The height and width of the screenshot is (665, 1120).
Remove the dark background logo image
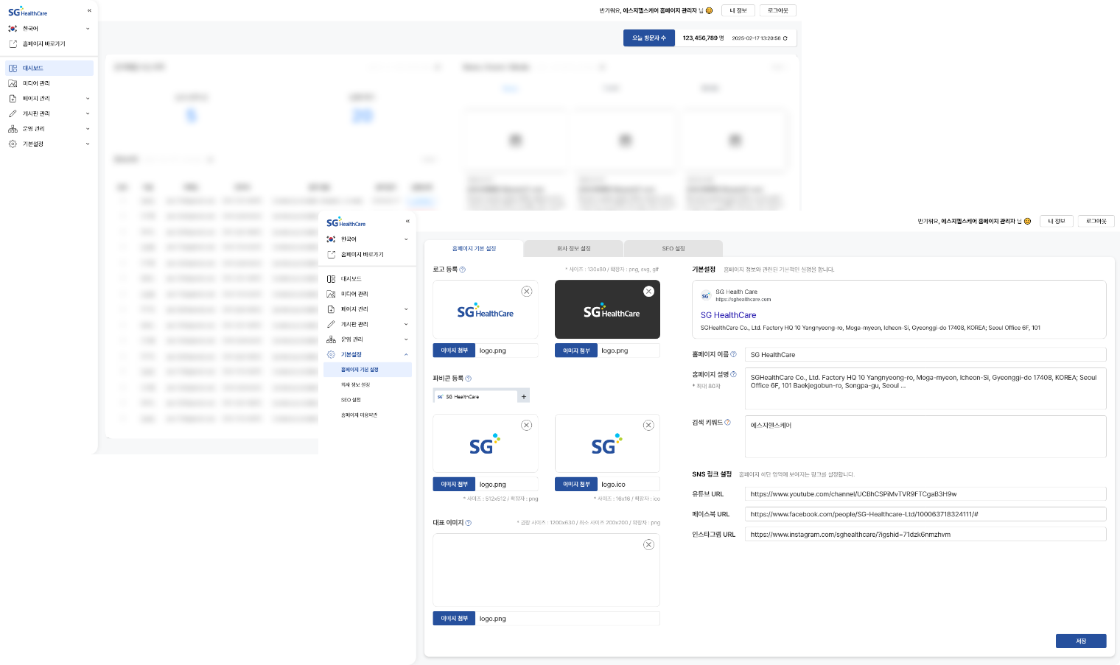pos(648,292)
